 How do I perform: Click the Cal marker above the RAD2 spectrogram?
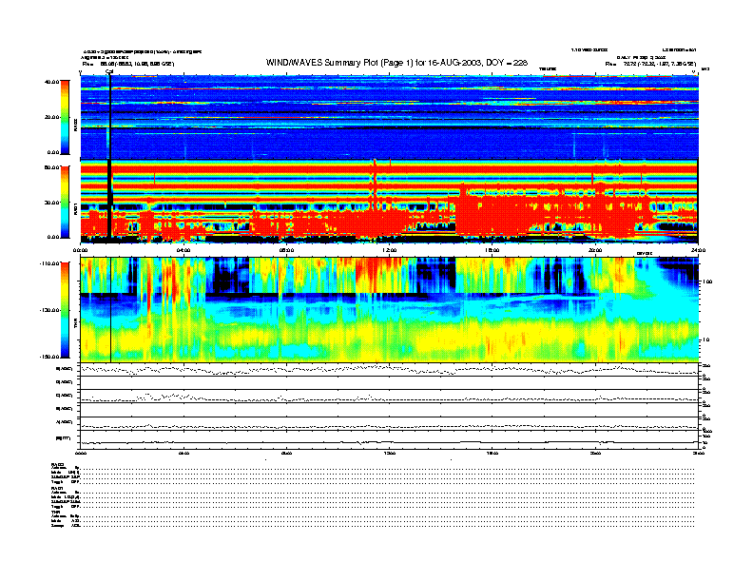click(109, 71)
